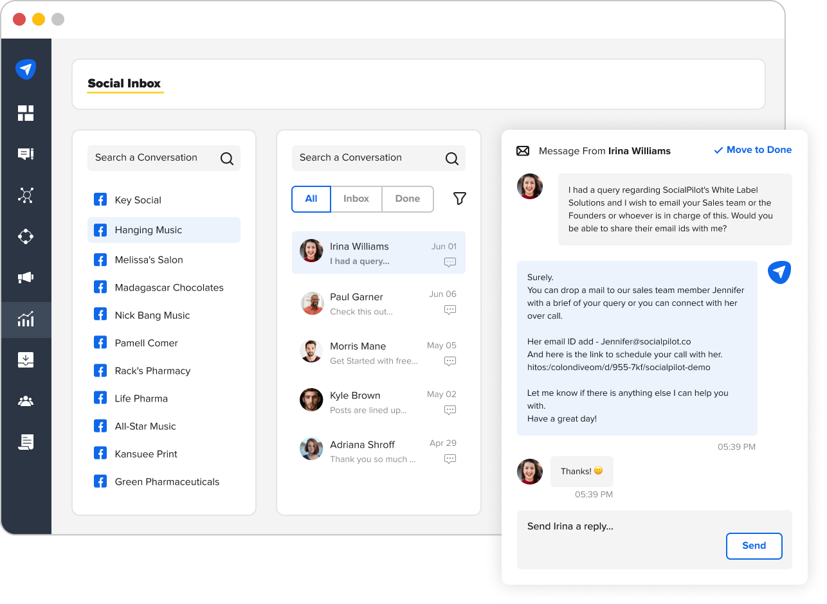Open Kyle Brown's conversation
The height and width of the screenshot is (604, 827).
(x=379, y=402)
